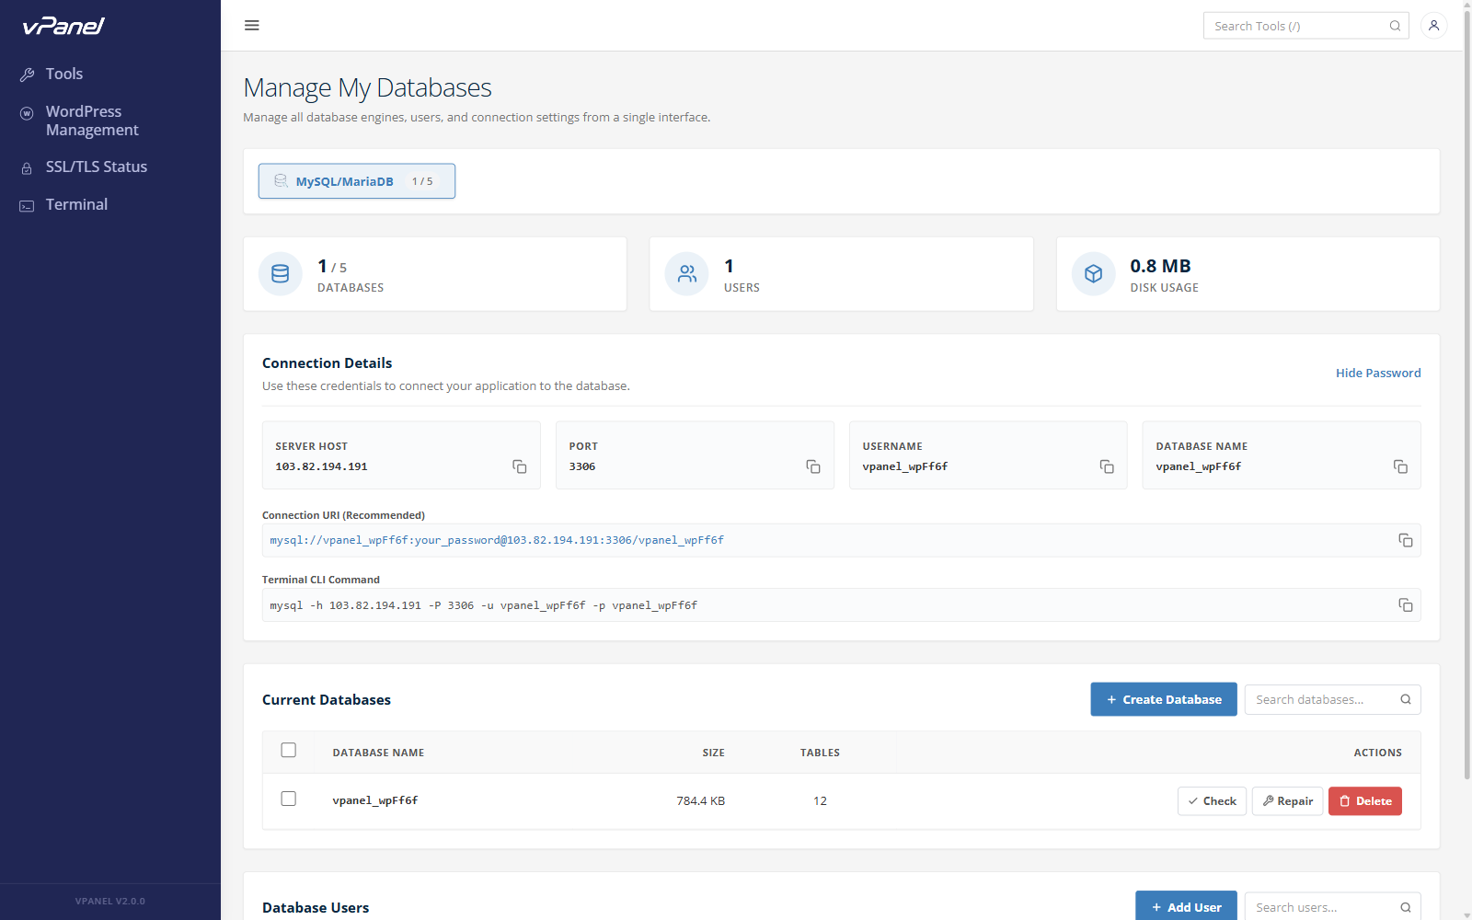Image resolution: width=1472 pixels, height=920 pixels.
Task: Click Check for vpanel_wpFf6f database
Action: (x=1212, y=801)
